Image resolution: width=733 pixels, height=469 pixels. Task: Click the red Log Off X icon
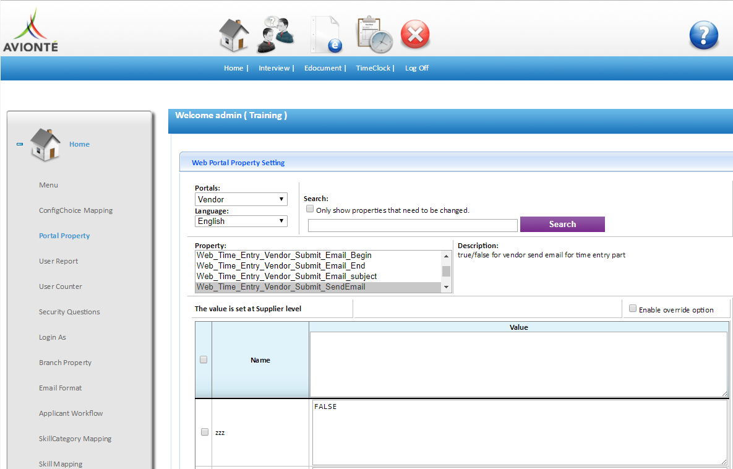(x=415, y=35)
